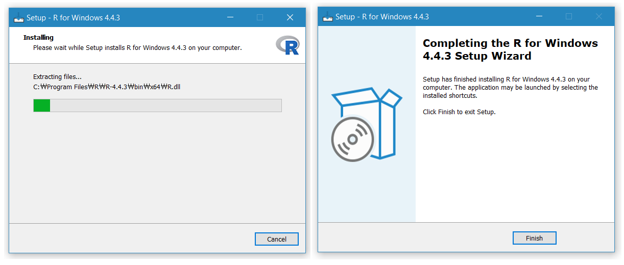Click the bold "Installing" heading

pyautogui.click(x=38, y=38)
